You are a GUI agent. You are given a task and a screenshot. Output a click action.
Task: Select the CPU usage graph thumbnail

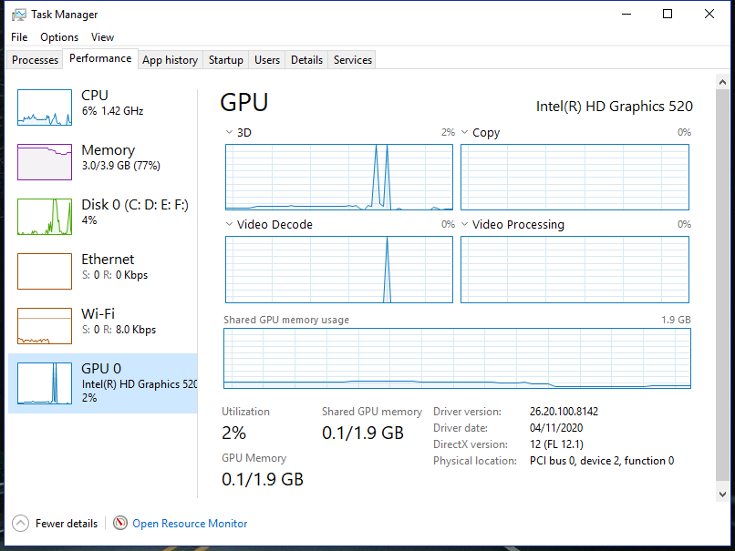click(45, 107)
